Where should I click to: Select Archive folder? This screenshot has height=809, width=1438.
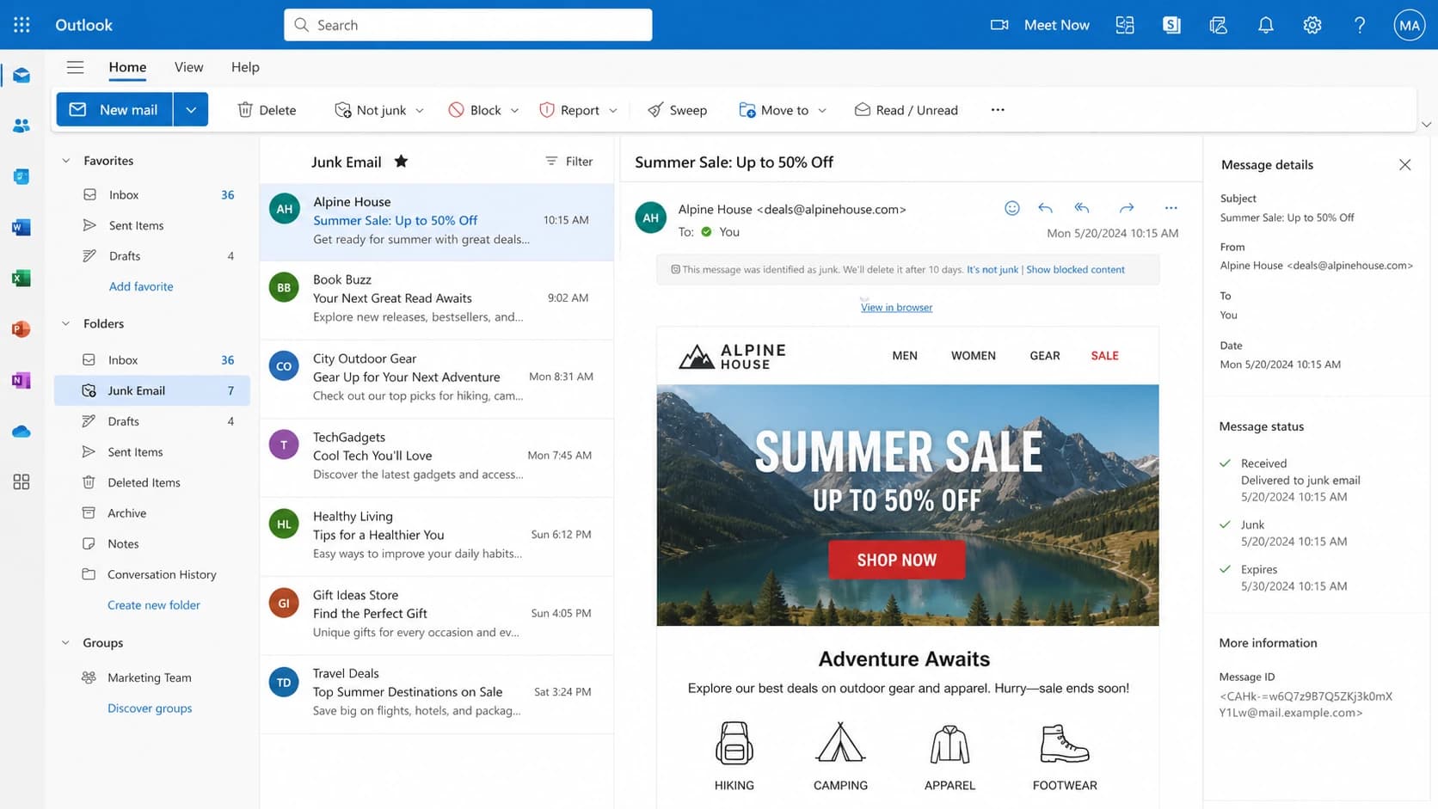point(152,513)
